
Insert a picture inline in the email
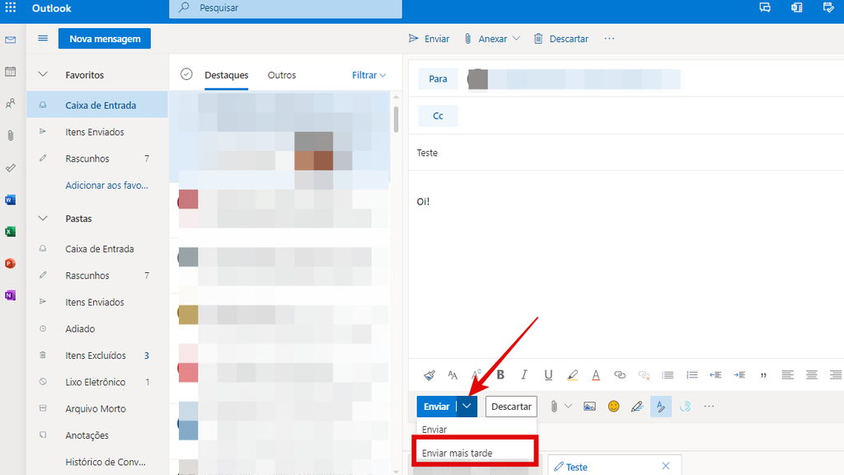coord(589,406)
